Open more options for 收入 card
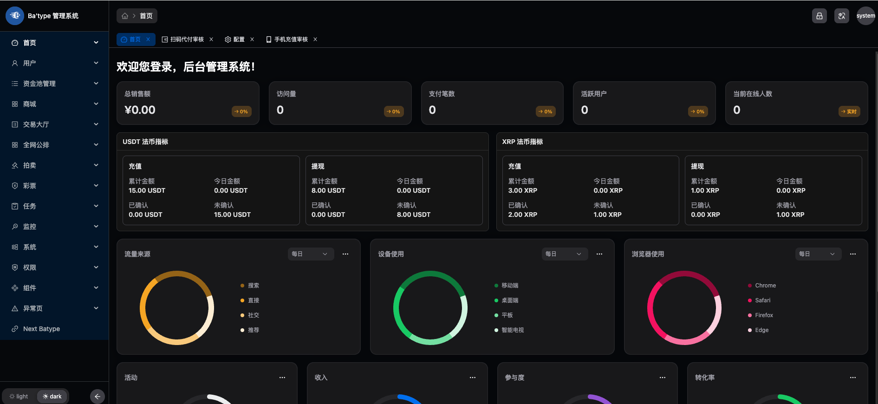878x404 pixels. [473, 378]
